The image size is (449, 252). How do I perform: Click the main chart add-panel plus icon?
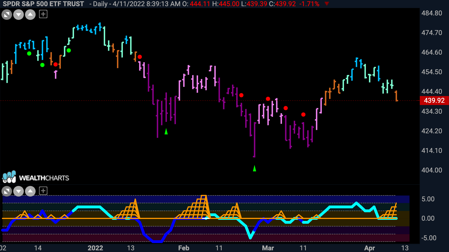pyautogui.click(x=43, y=14)
